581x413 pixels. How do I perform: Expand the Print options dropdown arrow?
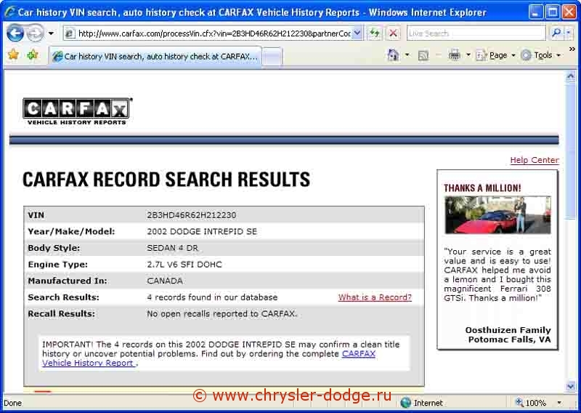click(468, 55)
